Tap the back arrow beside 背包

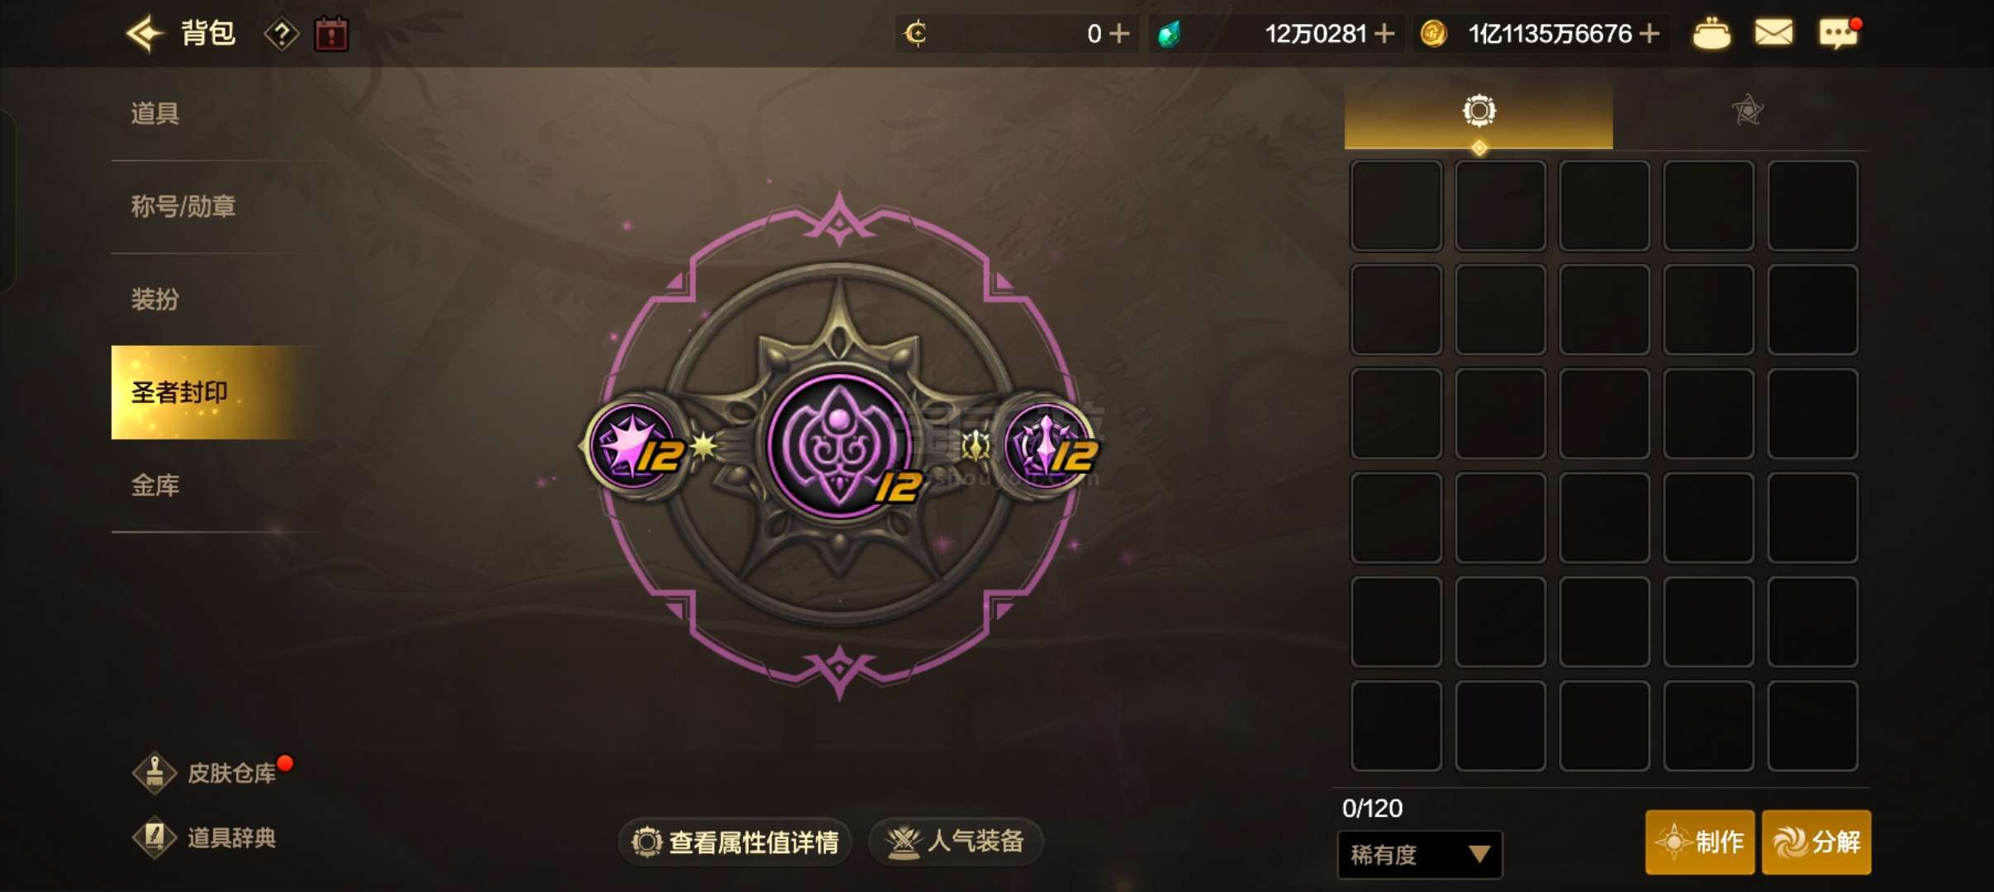pyautogui.click(x=145, y=33)
